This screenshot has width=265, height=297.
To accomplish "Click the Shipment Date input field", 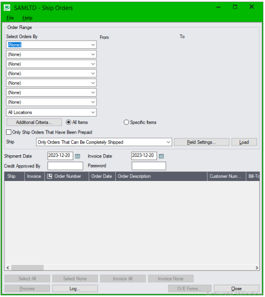I will [60, 156].
